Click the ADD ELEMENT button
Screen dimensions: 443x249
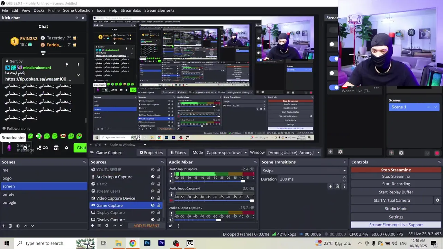(x=146, y=225)
